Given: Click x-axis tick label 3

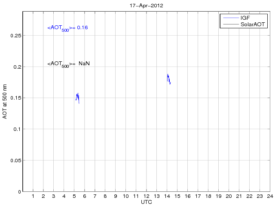Looking at the screenshot, I should tap(54, 196).
